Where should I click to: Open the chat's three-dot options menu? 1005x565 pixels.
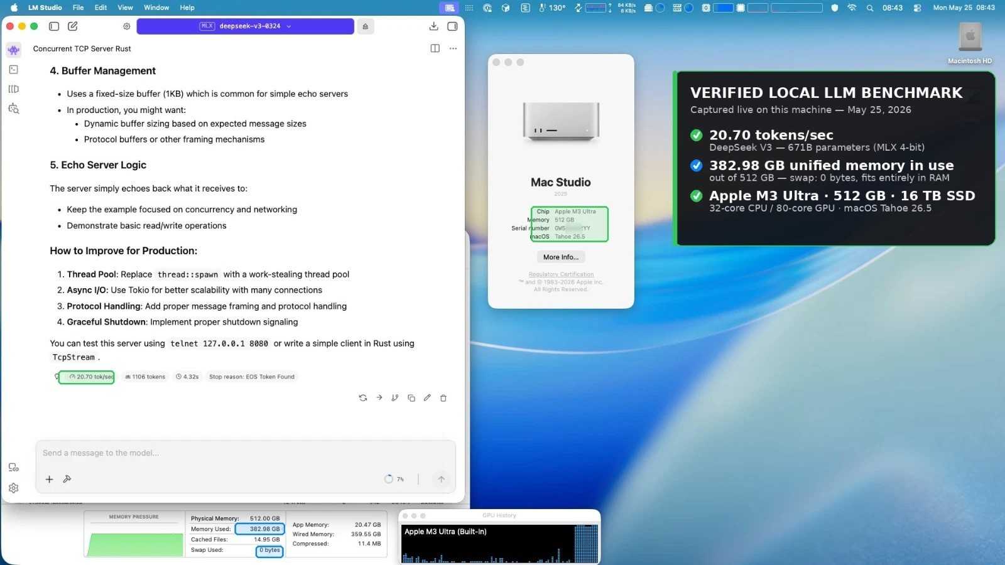coord(453,48)
